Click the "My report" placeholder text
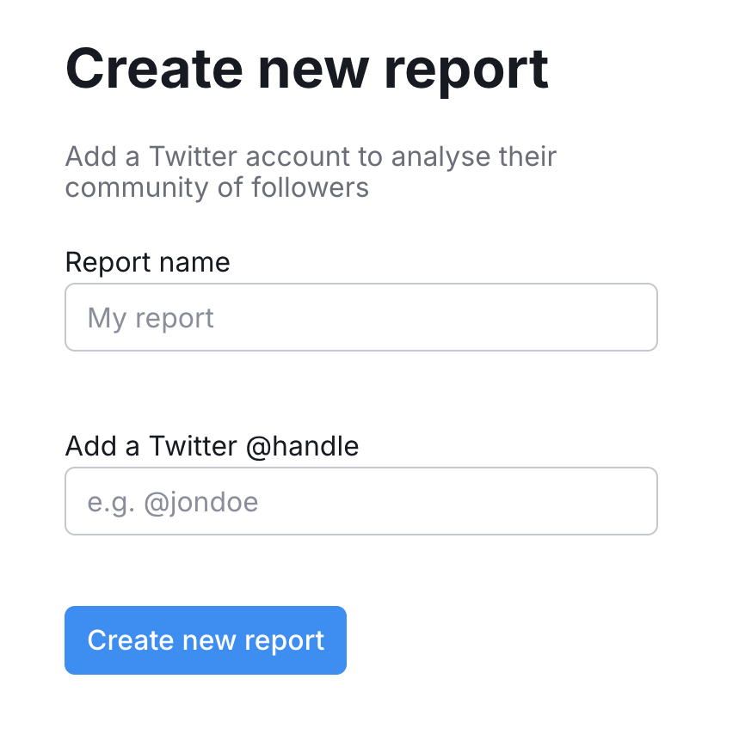Screen dimensions: 745x734 pyautogui.click(x=151, y=318)
